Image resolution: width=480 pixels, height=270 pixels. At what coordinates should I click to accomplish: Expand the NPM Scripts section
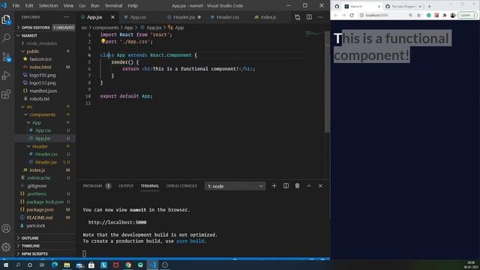pyautogui.click(x=45, y=253)
